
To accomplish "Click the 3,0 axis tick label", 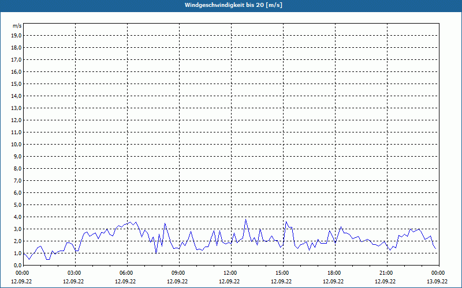I will [x=18, y=229].
